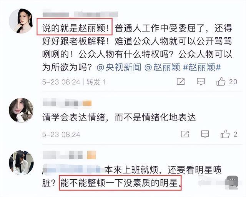Open the 转发 1 repost count
The width and height of the screenshot is (246, 197).
tap(96, 82)
